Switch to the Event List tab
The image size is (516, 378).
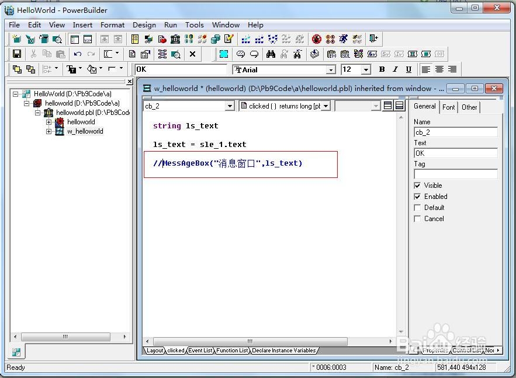pyautogui.click(x=200, y=351)
